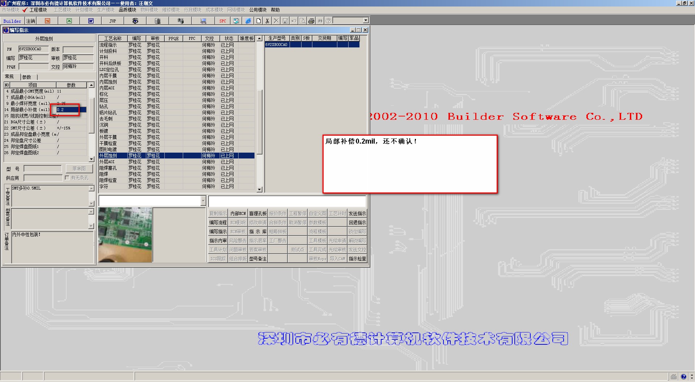Select the 字符 process row

click(x=177, y=186)
